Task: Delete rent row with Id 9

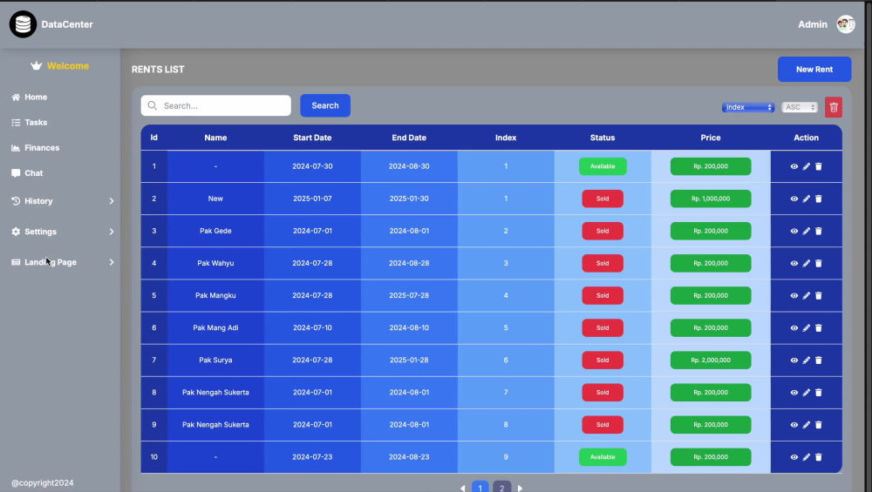Action: click(819, 425)
